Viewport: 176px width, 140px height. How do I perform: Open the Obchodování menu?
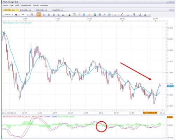26,5
